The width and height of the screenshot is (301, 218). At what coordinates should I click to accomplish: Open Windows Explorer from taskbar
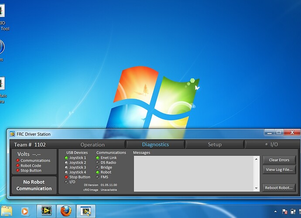click(7, 211)
